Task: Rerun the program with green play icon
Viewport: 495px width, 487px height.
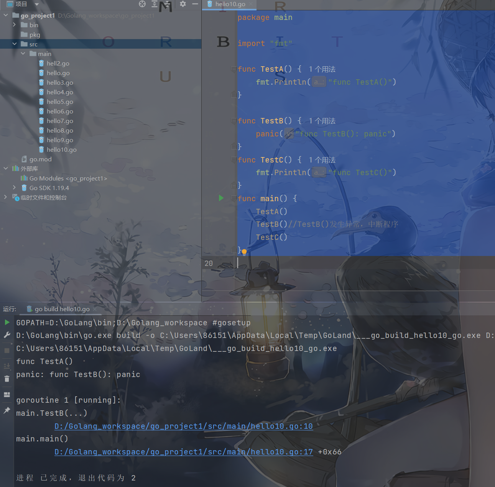Action: [7, 322]
